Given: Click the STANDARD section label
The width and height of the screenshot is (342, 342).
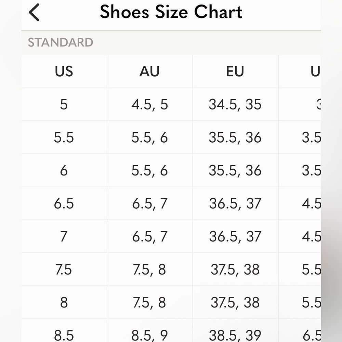Looking at the screenshot, I should click(61, 42).
